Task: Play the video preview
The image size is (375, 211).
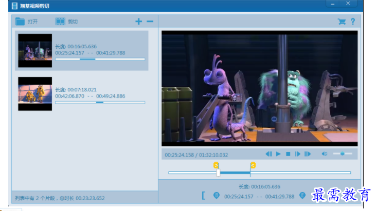Action: tap(278, 154)
